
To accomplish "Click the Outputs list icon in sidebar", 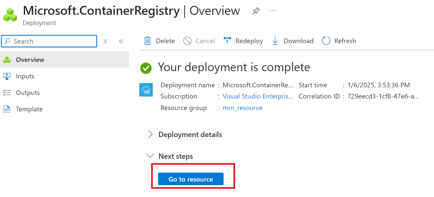I will pyautogui.click(x=7, y=93).
